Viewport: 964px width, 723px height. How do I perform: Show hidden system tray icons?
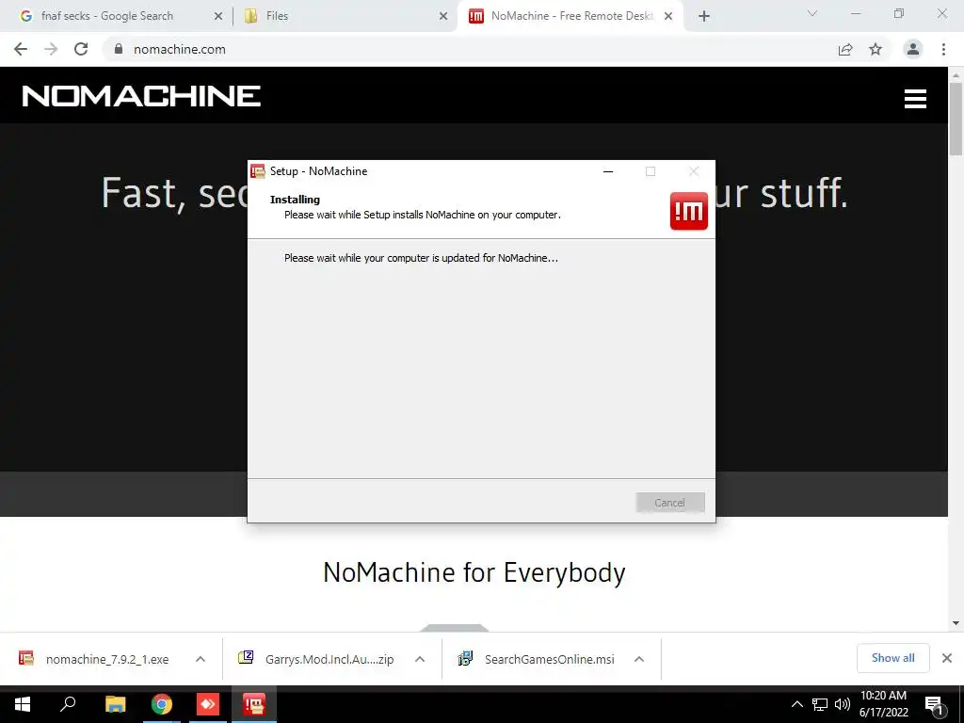pyautogui.click(x=796, y=704)
